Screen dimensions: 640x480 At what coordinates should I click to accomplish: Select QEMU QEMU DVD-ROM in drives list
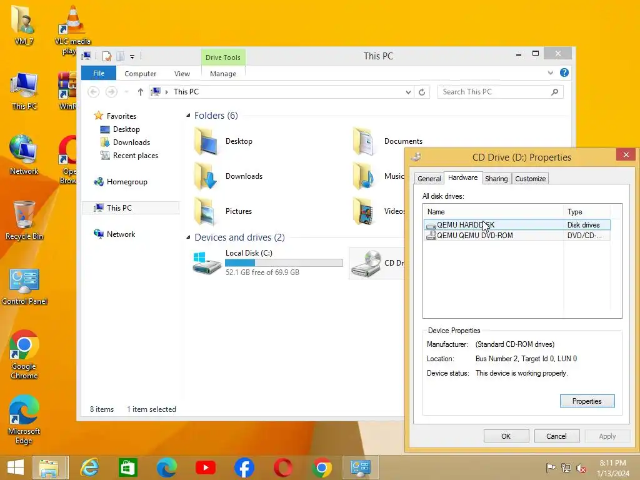coord(517,235)
